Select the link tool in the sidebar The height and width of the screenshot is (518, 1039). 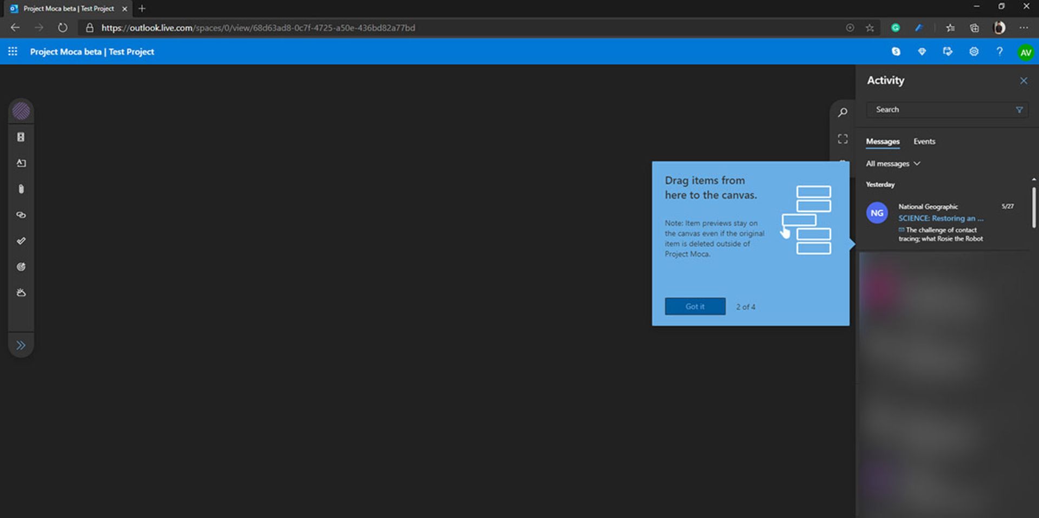coord(21,215)
